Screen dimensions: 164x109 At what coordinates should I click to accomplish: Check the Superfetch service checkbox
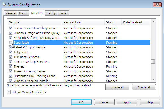click(10, 43)
